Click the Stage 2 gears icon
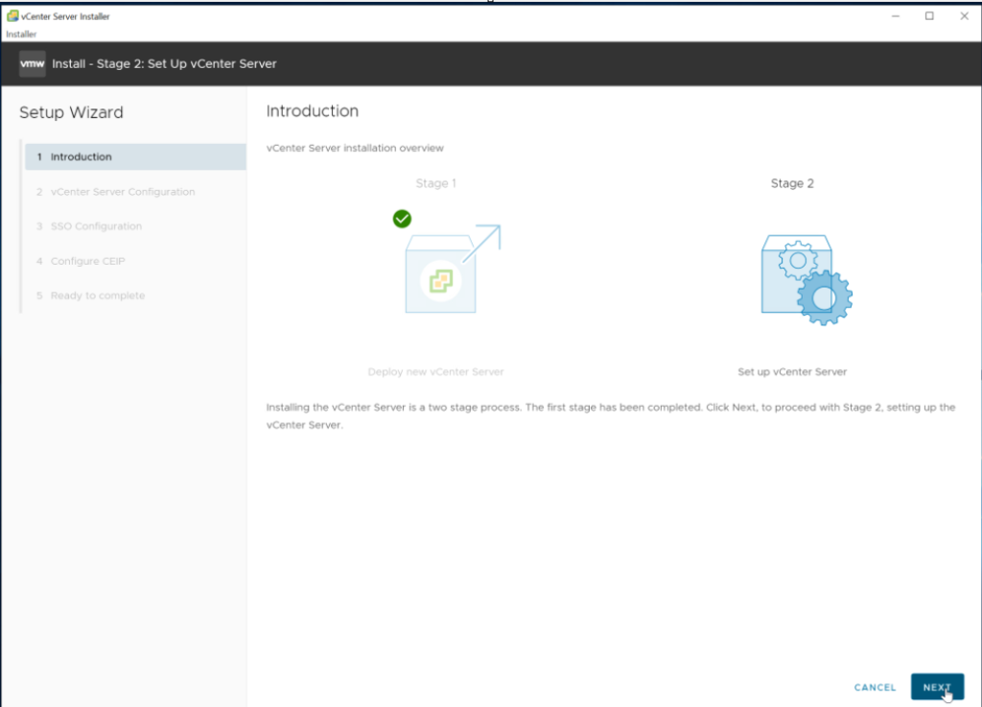 (x=806, y=278)
